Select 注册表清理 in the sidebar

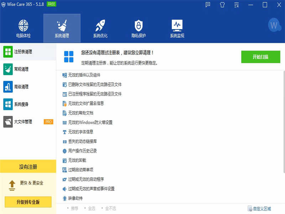tap(28, 52)
